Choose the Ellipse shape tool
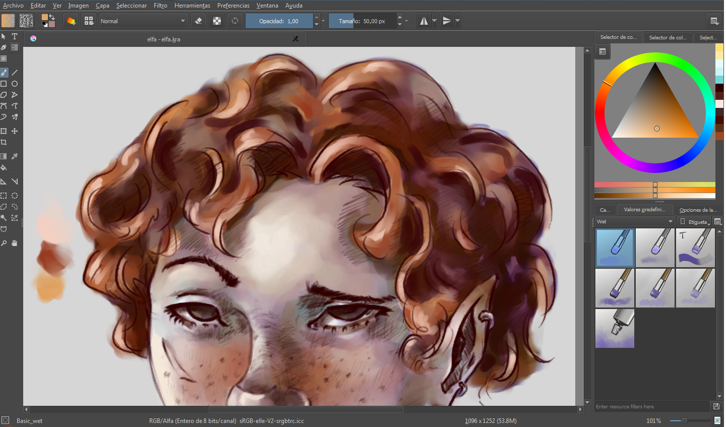Screen dimensions: 726x427 tap(15, 84)
